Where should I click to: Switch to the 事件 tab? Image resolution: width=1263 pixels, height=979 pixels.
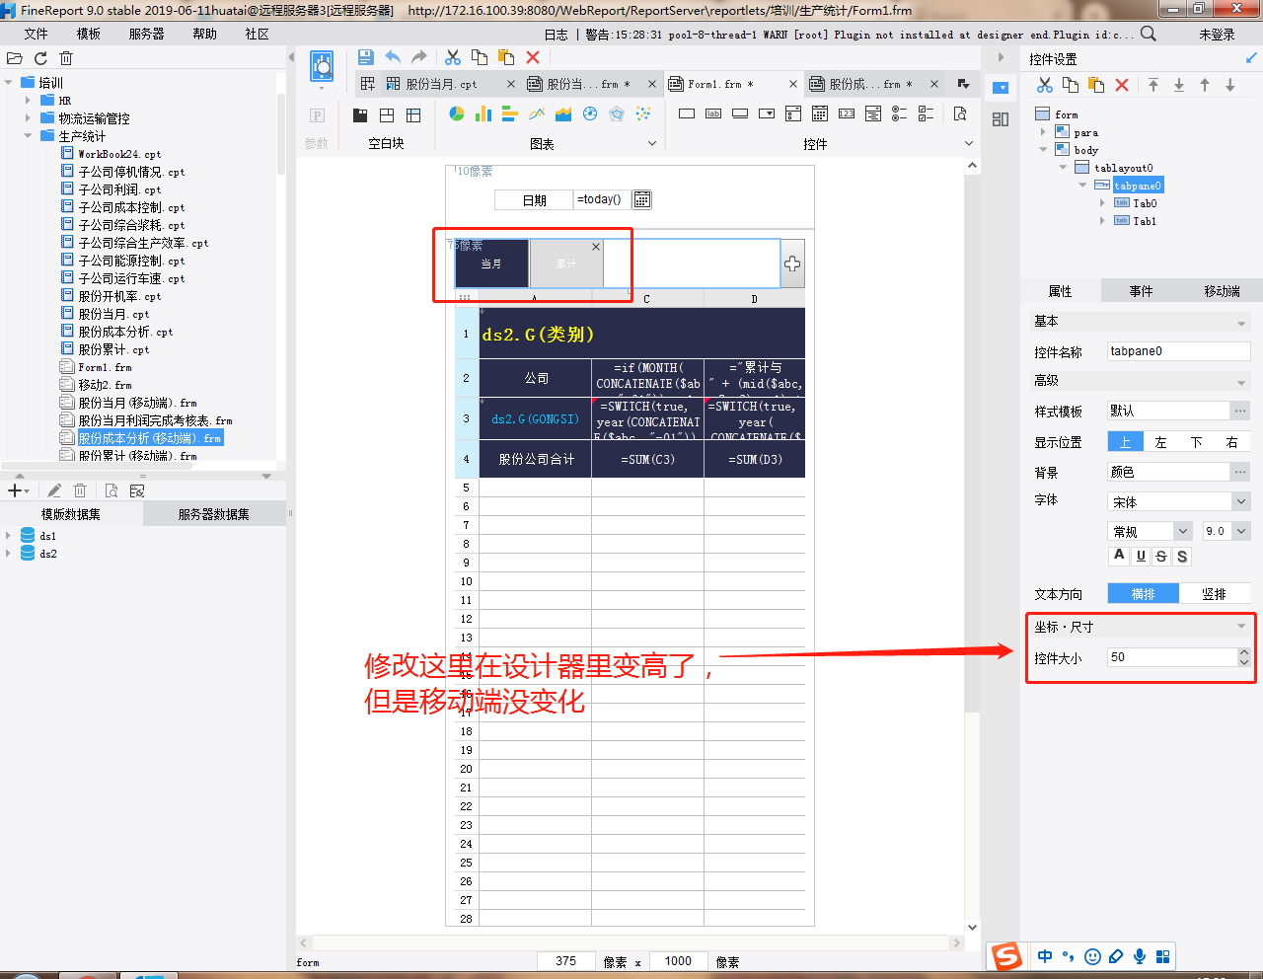pyautogui.click(x=1141, y=291)
